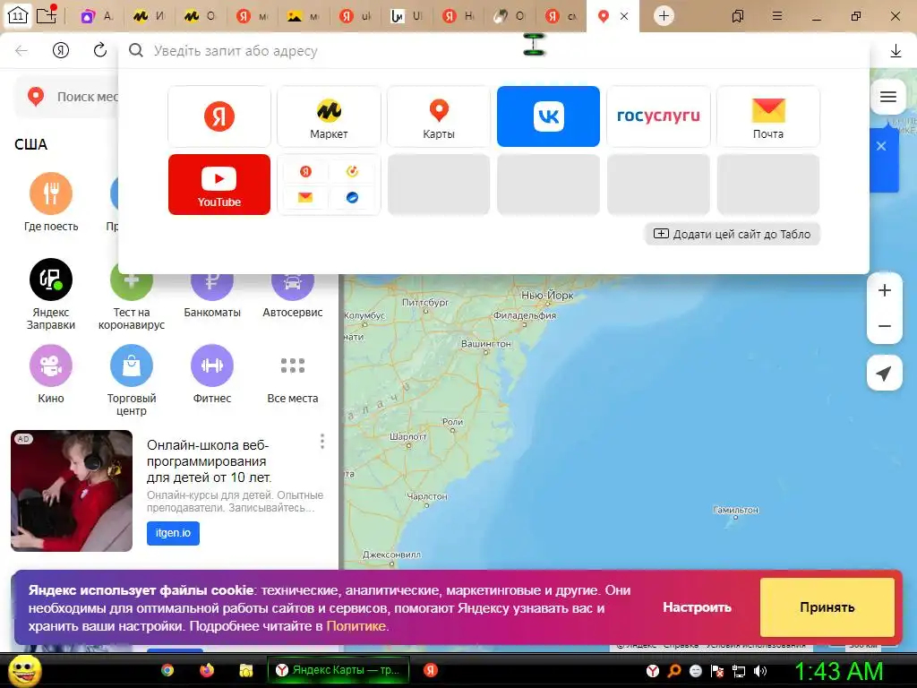Click the Банкоматы category label

click(212, 313)
